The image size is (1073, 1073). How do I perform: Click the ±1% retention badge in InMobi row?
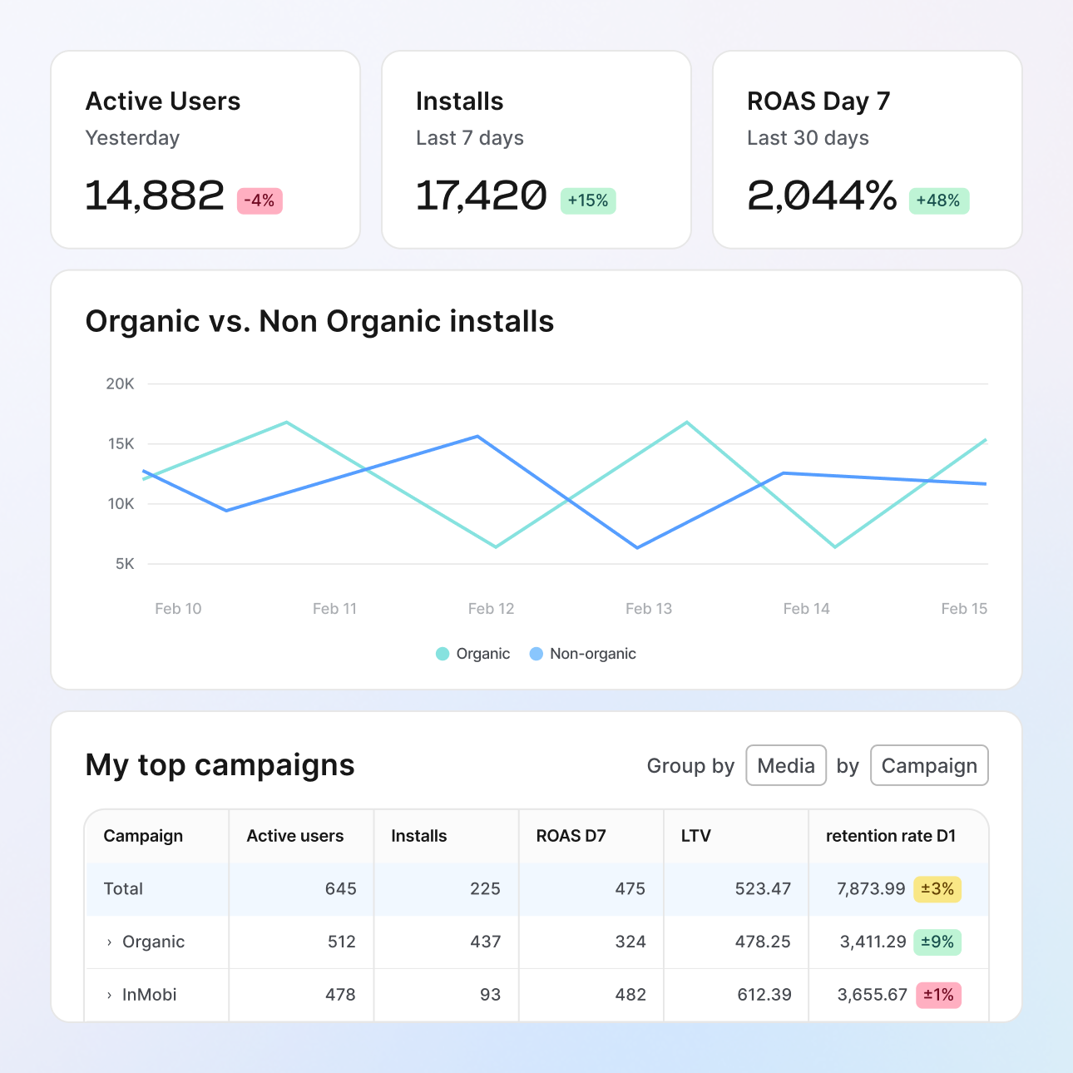(x=938, y=996)
